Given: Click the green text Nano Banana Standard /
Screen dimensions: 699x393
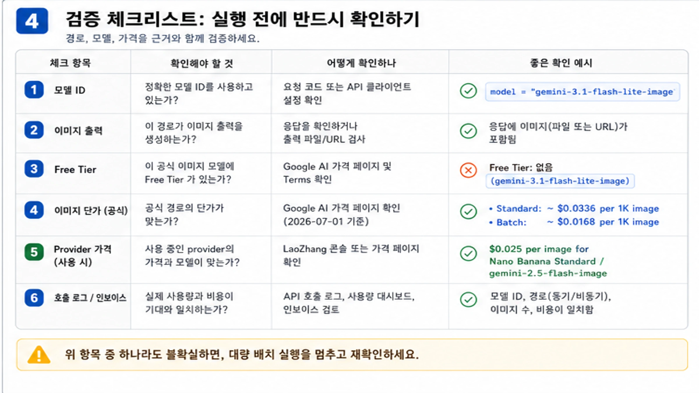Looking at the screenshot, I should [546, 261].
